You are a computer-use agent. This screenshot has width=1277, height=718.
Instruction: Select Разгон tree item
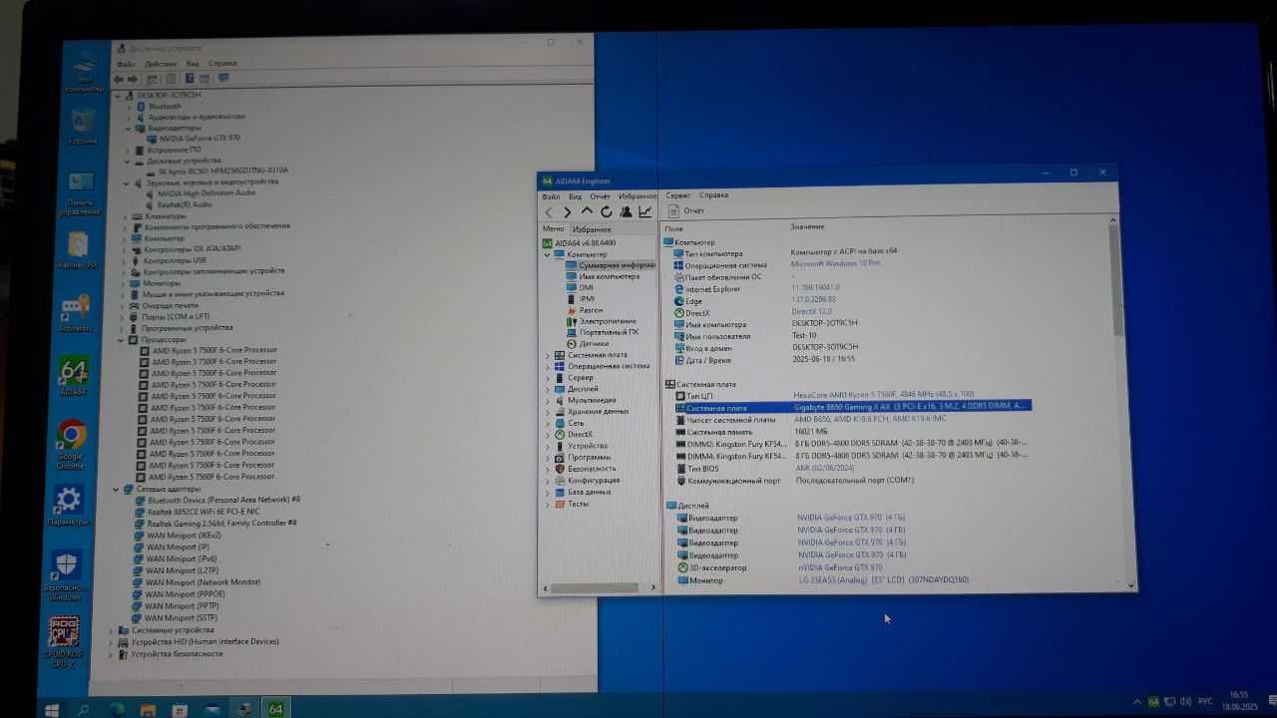tap(584, 310)
